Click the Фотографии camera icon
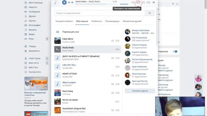The image size is (207, 116). (x=26, y=25)
